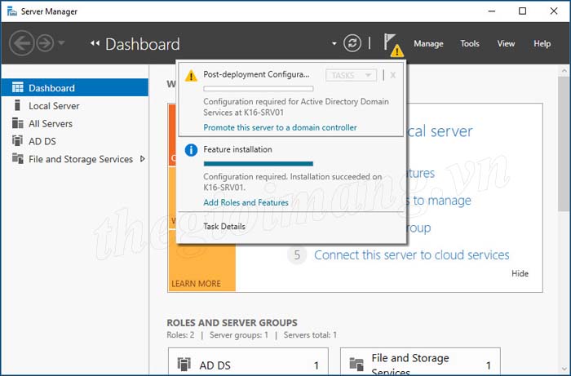Click Promote this server to domain controller
Image resolution: width=571 pixels, height=376 pixels.
[x=280, y=128]
